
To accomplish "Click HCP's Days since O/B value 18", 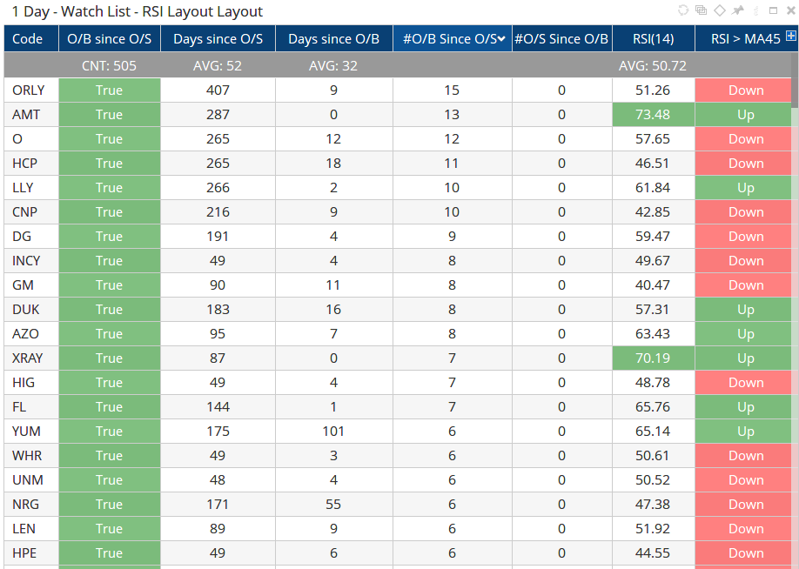I will click(333, 164).
